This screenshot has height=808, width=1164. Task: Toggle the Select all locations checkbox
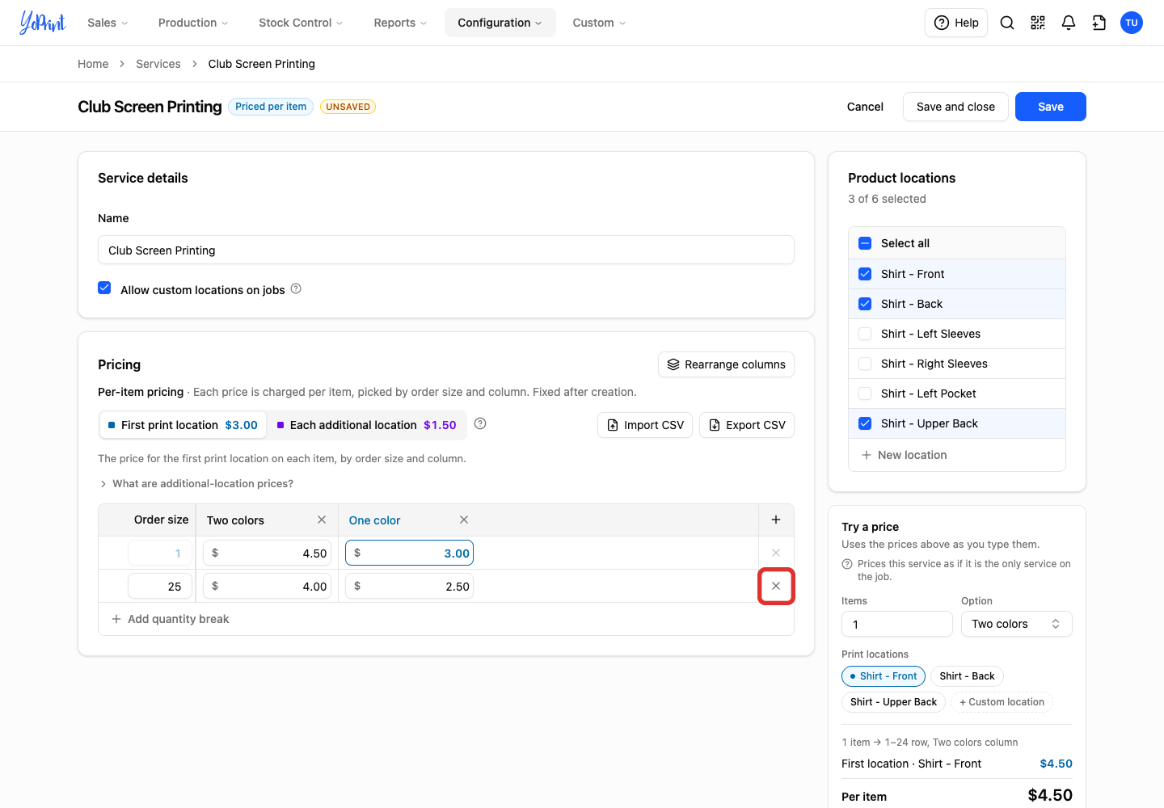coord(865,243)
